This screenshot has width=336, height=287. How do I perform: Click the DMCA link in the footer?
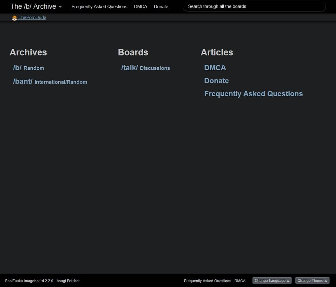(x=240, y=281)
